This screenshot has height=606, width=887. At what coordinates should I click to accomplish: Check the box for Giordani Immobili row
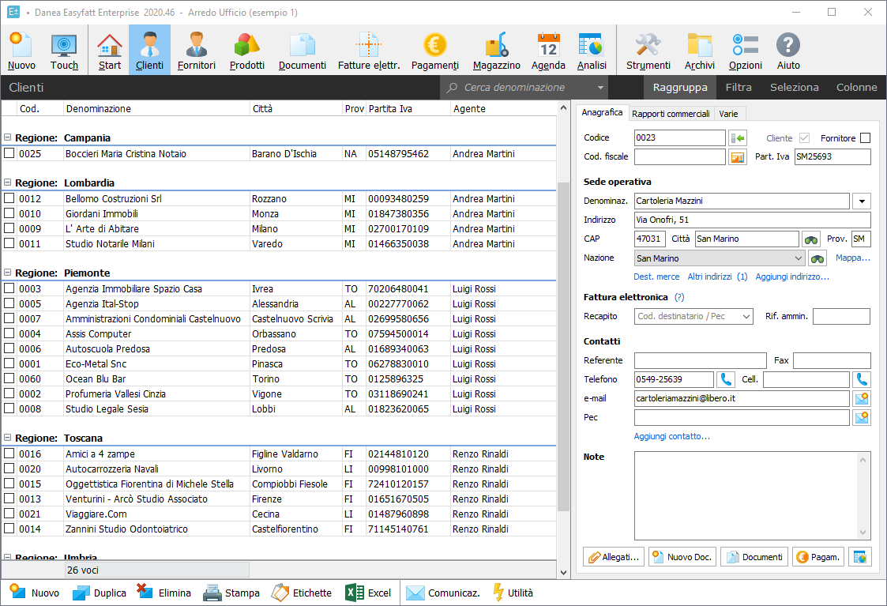9,214
